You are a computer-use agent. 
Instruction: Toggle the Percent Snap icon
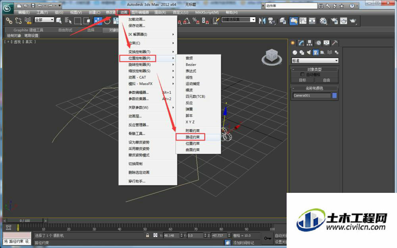click(x=196, y=21)
